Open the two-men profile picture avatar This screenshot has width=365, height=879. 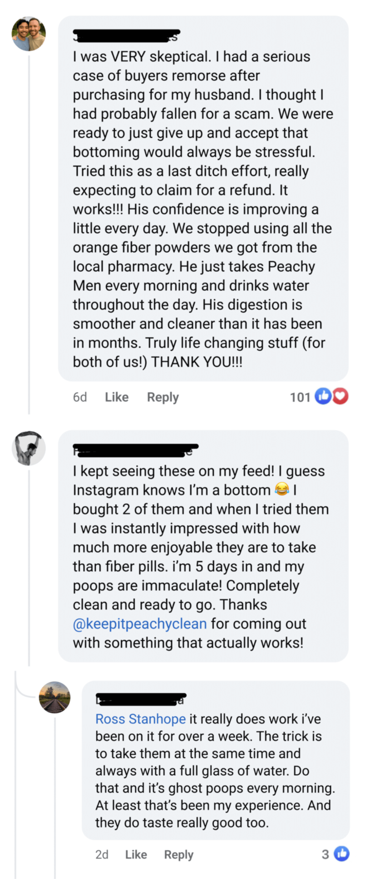(x=29, y=34)
